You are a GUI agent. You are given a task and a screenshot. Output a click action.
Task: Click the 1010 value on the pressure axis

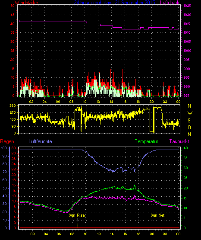coord(187,32)
